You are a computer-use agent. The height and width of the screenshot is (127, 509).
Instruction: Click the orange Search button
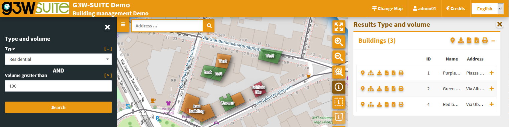coord(58,107)
